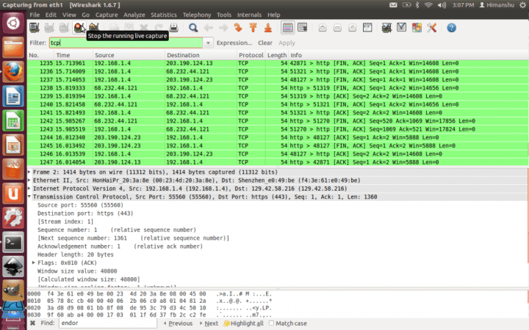Restart the running live capture icon
The height and width of the screenshot is (330, 529).
point(94,28)
